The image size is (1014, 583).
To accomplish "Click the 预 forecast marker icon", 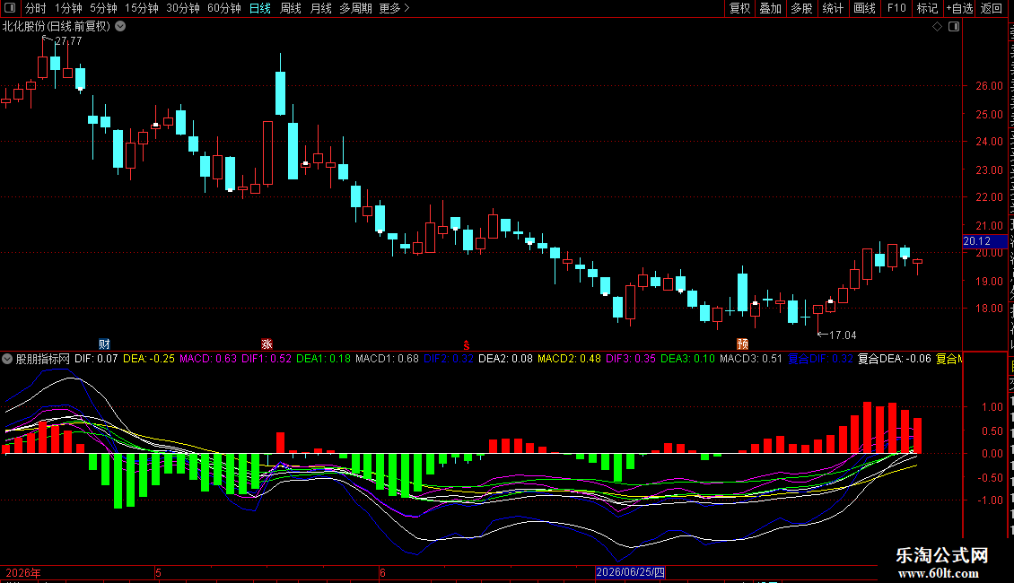I will 742,344.
